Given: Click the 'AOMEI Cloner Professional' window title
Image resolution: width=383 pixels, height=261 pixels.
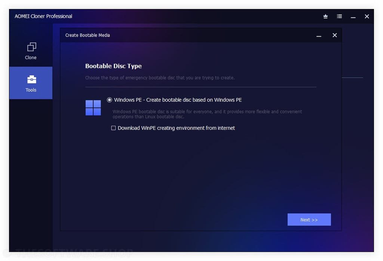Looking at the screenshot, I should [x=43, y=16].
